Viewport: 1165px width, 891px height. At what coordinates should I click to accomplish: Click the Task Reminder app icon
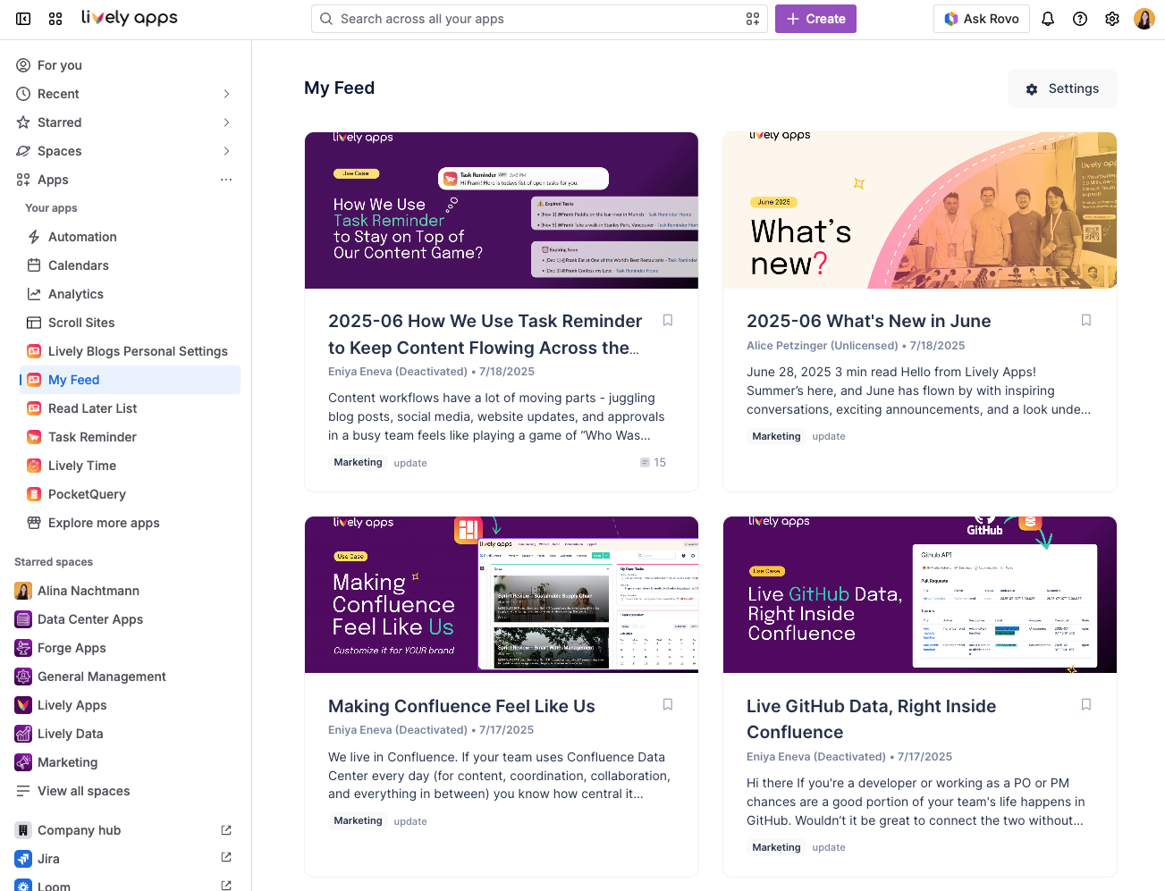coord(34,437)
